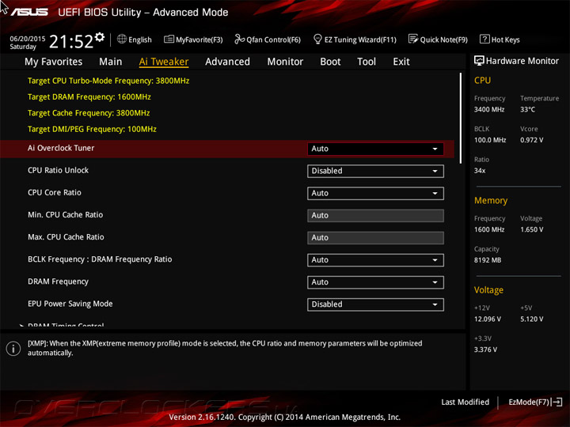Open the CPU Core Ratio dropdown
The width and height of the screenshot is (570, 427).
pos(375,193)
